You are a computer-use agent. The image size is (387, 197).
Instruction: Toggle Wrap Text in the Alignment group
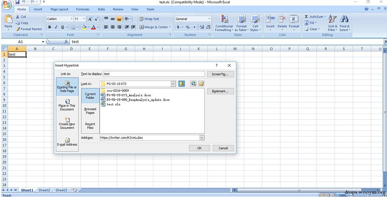[x=149, y=19]
